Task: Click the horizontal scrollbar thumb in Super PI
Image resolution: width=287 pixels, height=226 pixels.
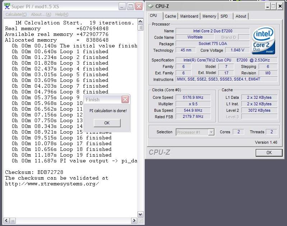Action: pos(13,221)
